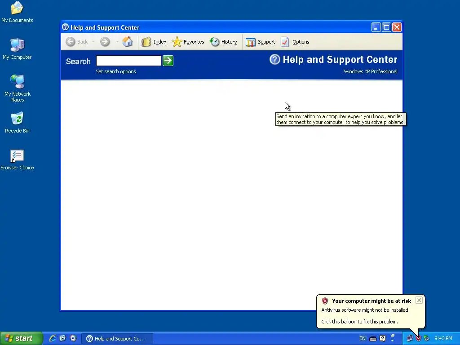Open the Options toolbar button
460x345 pixels.
click(x=295, y=42)
